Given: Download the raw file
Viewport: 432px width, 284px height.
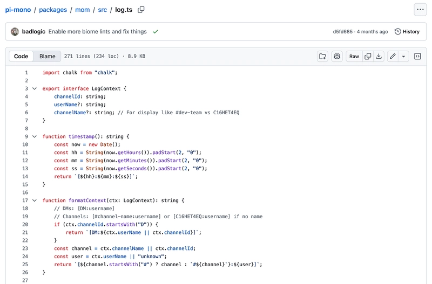Looking at the screenshot, I should pyautogui.click(x=379, y=56).
